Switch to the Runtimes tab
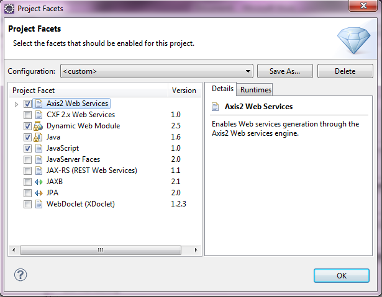The height and width of the screenshot is (297, 382). pos(255,90)
